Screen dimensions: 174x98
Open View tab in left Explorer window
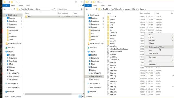click(28, 5)
